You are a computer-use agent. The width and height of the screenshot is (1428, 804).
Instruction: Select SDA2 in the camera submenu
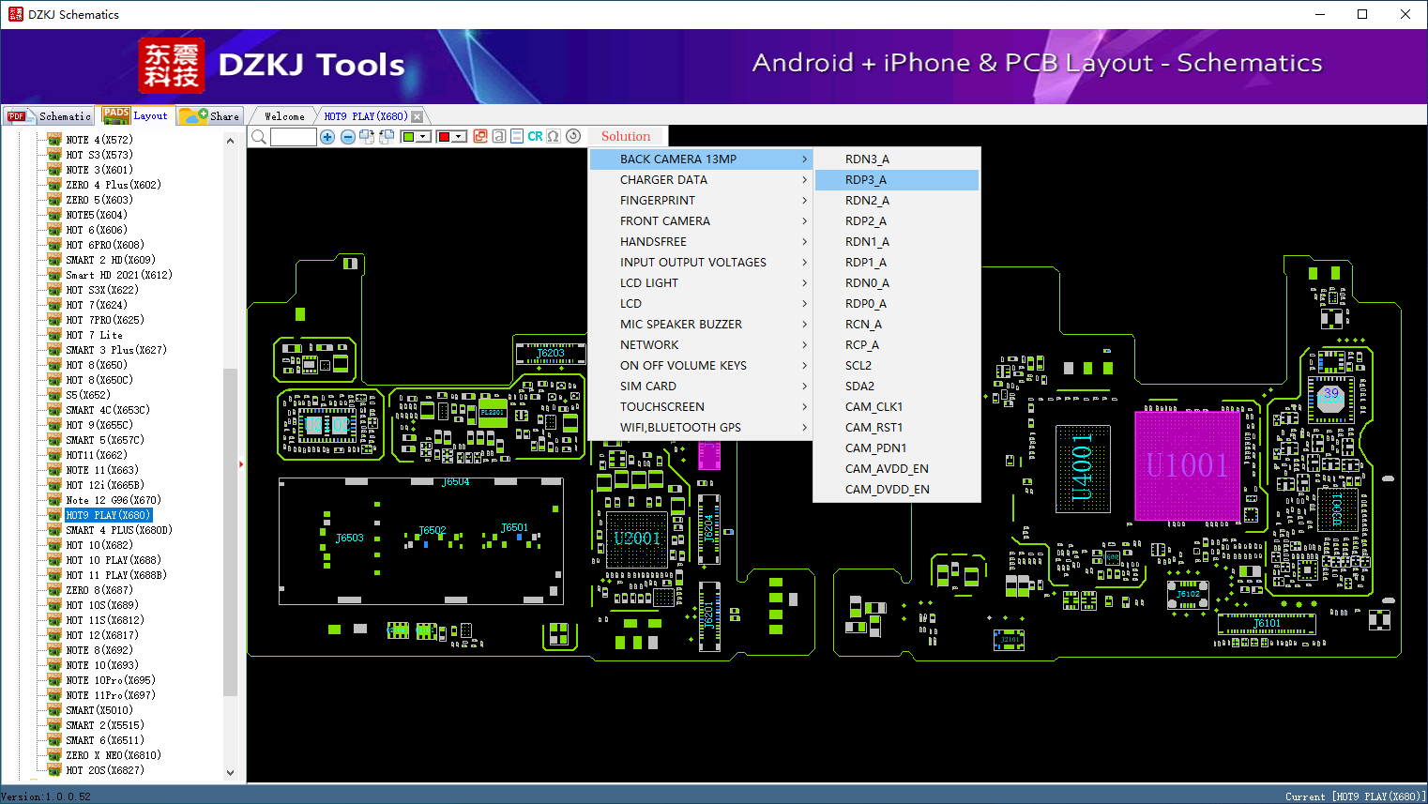click(897, 387)
